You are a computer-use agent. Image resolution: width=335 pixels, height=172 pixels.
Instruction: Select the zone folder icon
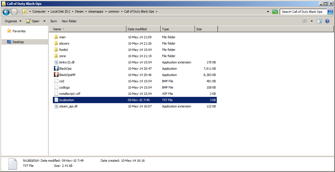pyautogui.click(x=56, y=56)
